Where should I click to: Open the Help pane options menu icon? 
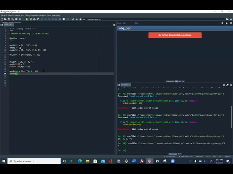click(231, 23)
